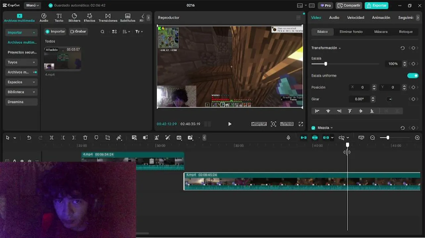Adjust the timeline zoom slider
425x238 pixels.
(388, 138)
